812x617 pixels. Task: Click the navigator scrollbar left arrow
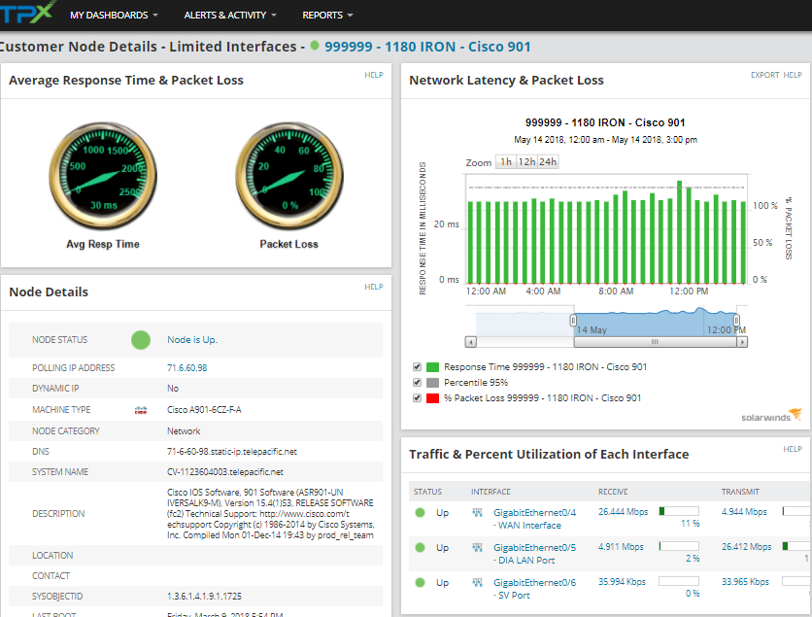click(470, 342)
